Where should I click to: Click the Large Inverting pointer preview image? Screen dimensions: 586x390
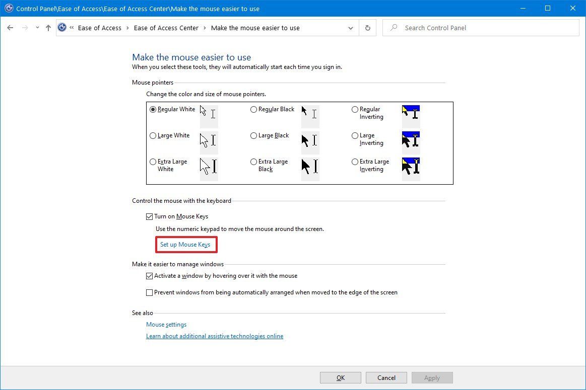411,141
